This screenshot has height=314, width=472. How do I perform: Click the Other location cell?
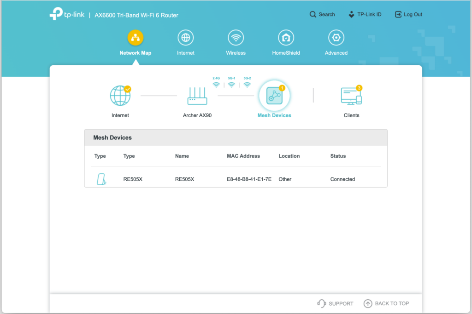tap(285, 179)
